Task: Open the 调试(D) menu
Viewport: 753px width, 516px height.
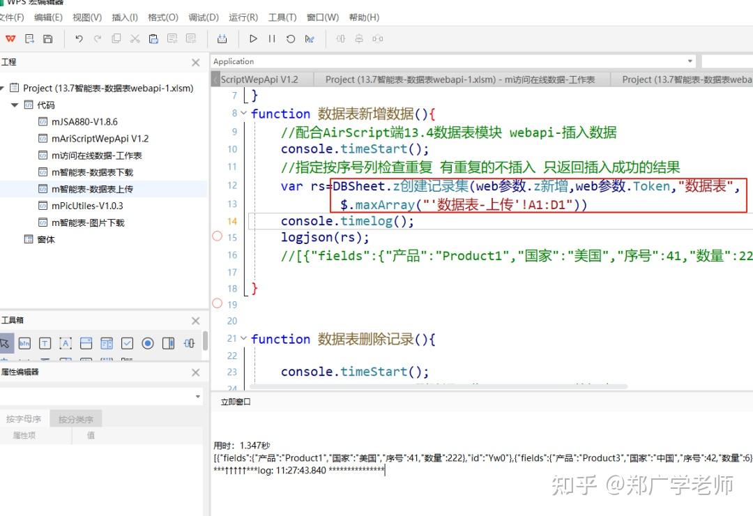Action: pyautogui.click(x=203, y=17)
